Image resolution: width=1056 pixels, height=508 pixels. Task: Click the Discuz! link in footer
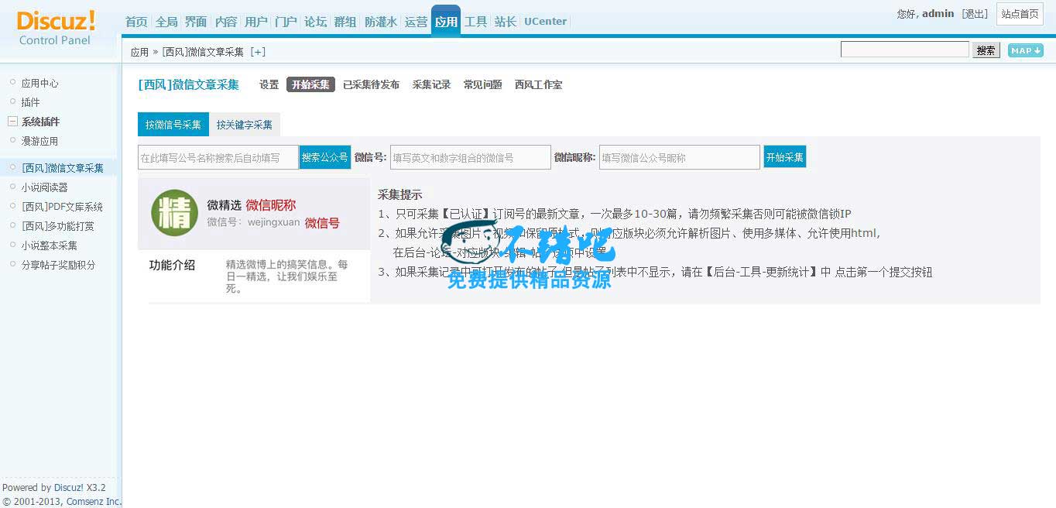pos(69,488)
